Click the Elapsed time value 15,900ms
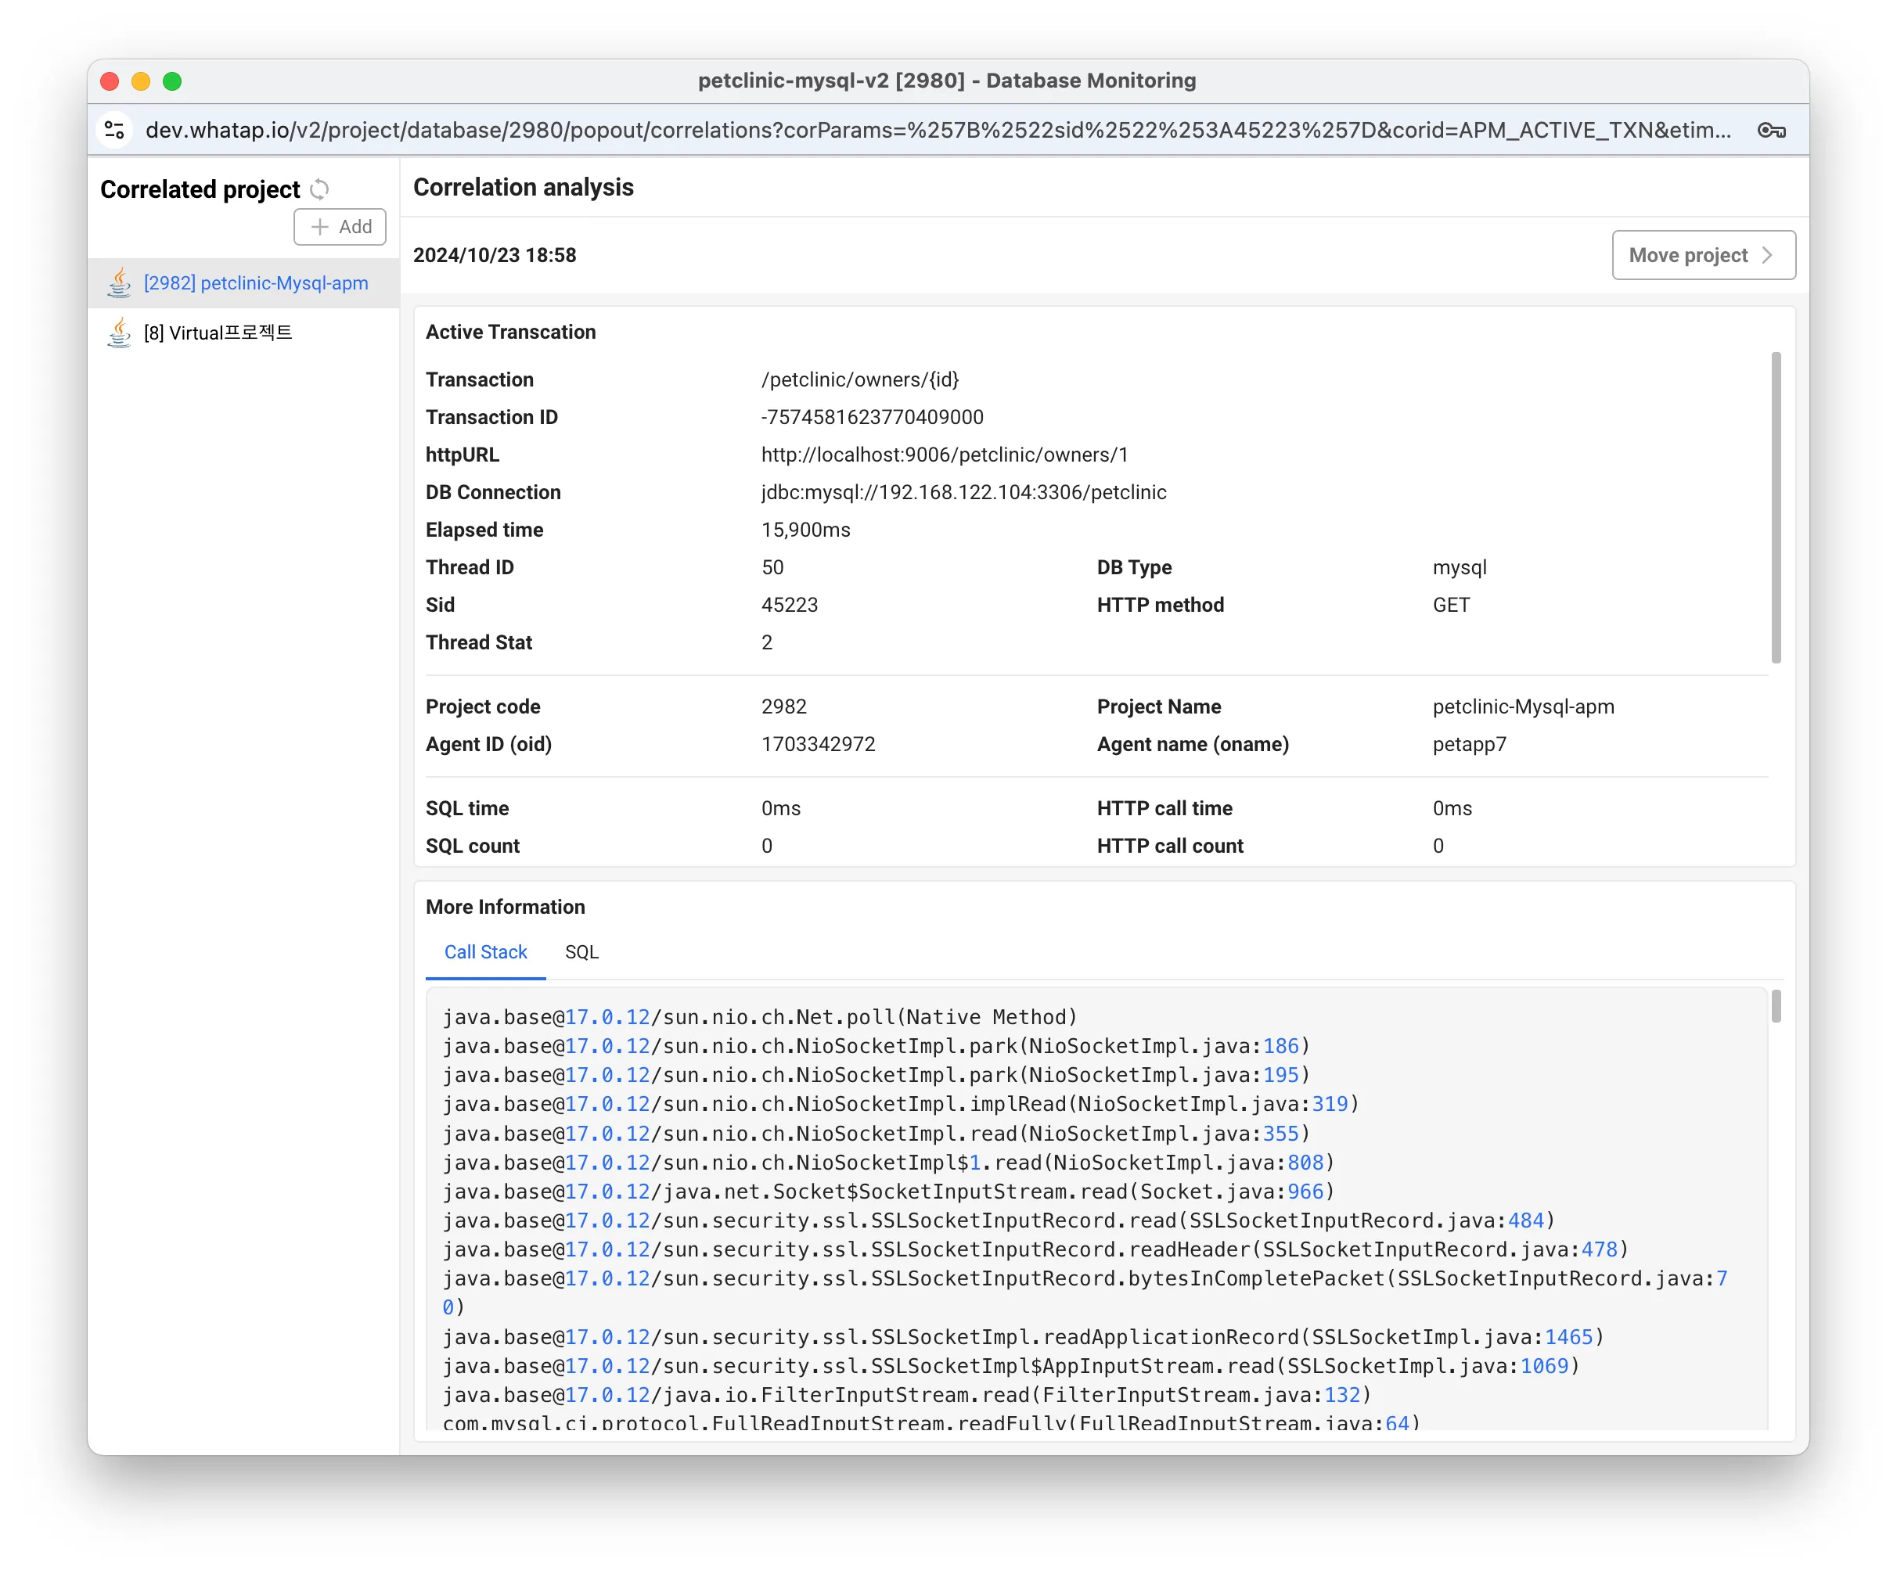This screenshot has width=1897, height=1571. click(x=806, y=530)
